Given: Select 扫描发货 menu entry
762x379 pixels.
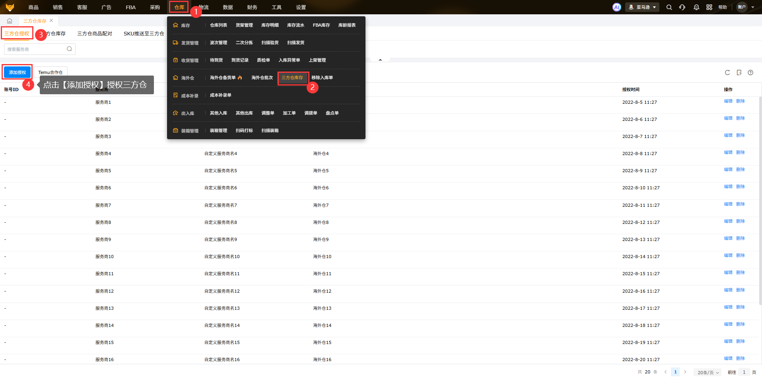Looking at the screenshot, I should 295,43.
